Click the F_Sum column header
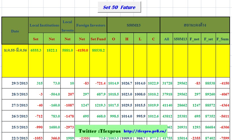This screenshot has height=140, width=232. coord(222,39)
